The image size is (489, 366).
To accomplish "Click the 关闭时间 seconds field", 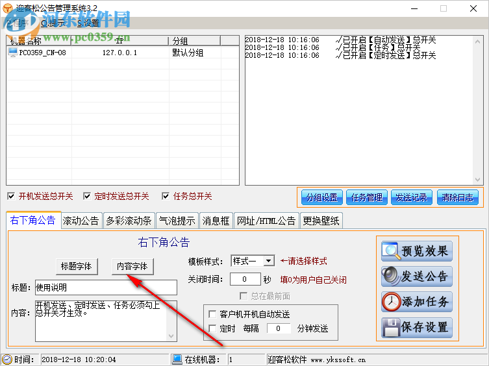I will tap(245, 279).
